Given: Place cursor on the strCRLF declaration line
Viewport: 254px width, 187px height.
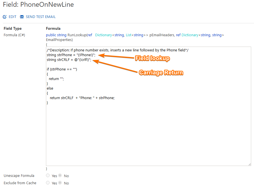Looking at the screenshot, I should point(69,60).
